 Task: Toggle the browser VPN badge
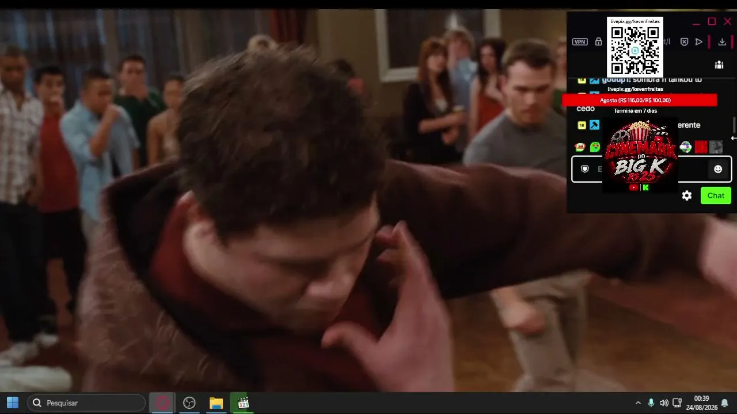coord(580,41)
